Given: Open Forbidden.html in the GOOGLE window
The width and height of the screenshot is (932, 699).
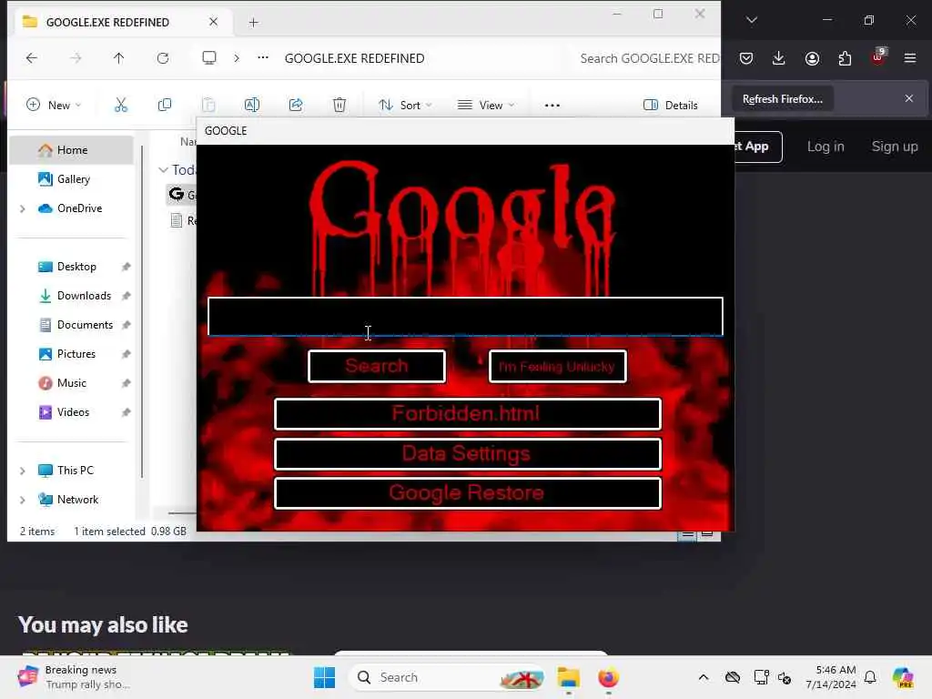Looking at the screenshot, I should pyautogui.click(x=468, y=414).
